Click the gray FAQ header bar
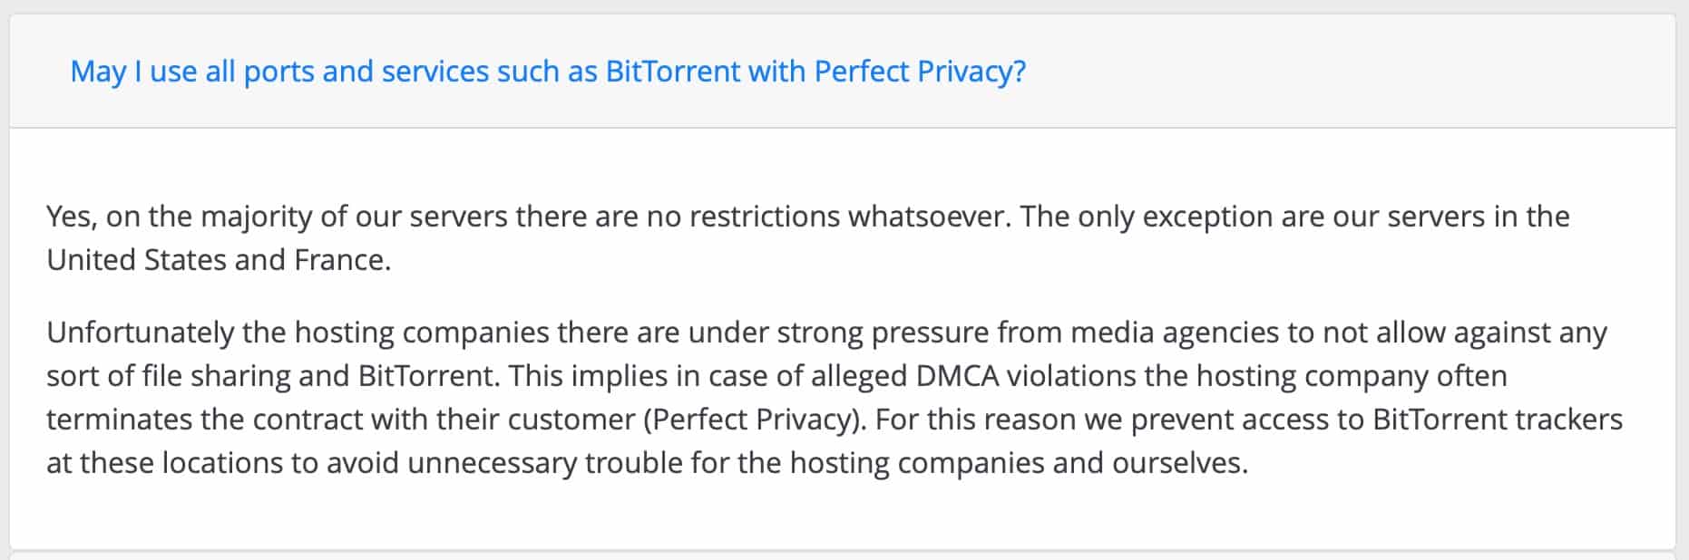The width and height of the screenshot is (1689, 560). pos(843,71)
